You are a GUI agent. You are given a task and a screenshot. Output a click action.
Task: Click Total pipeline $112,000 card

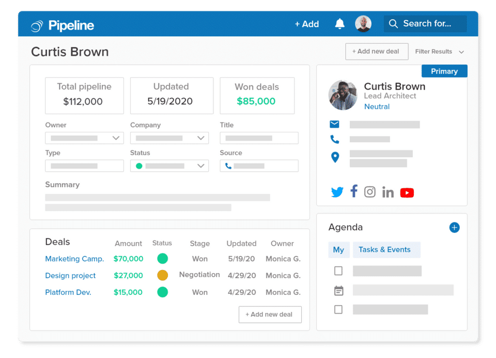(84, 96)
